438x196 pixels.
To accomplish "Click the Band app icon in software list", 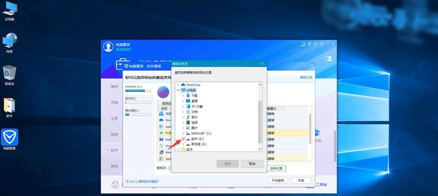I will tap(162, 152).
